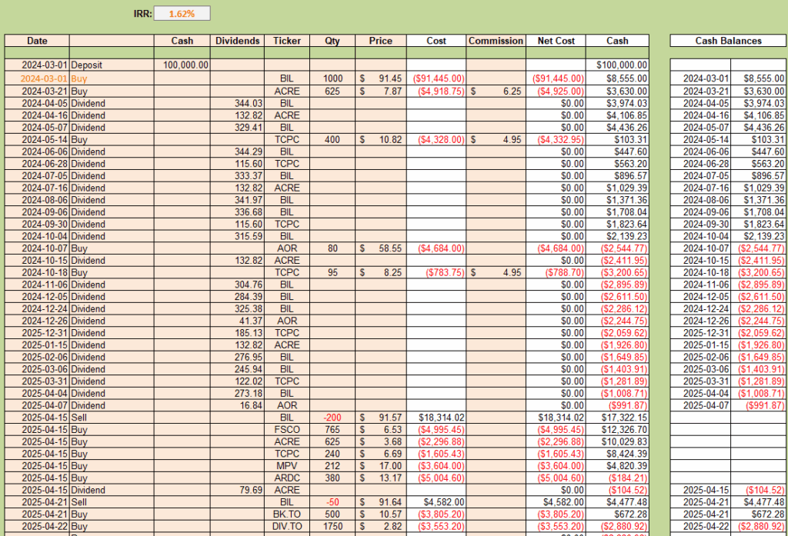This screenshot has width=788, height=536.
Task: Click the BK.TO price cell showing 10.57
Action: [x=380, y=514]
